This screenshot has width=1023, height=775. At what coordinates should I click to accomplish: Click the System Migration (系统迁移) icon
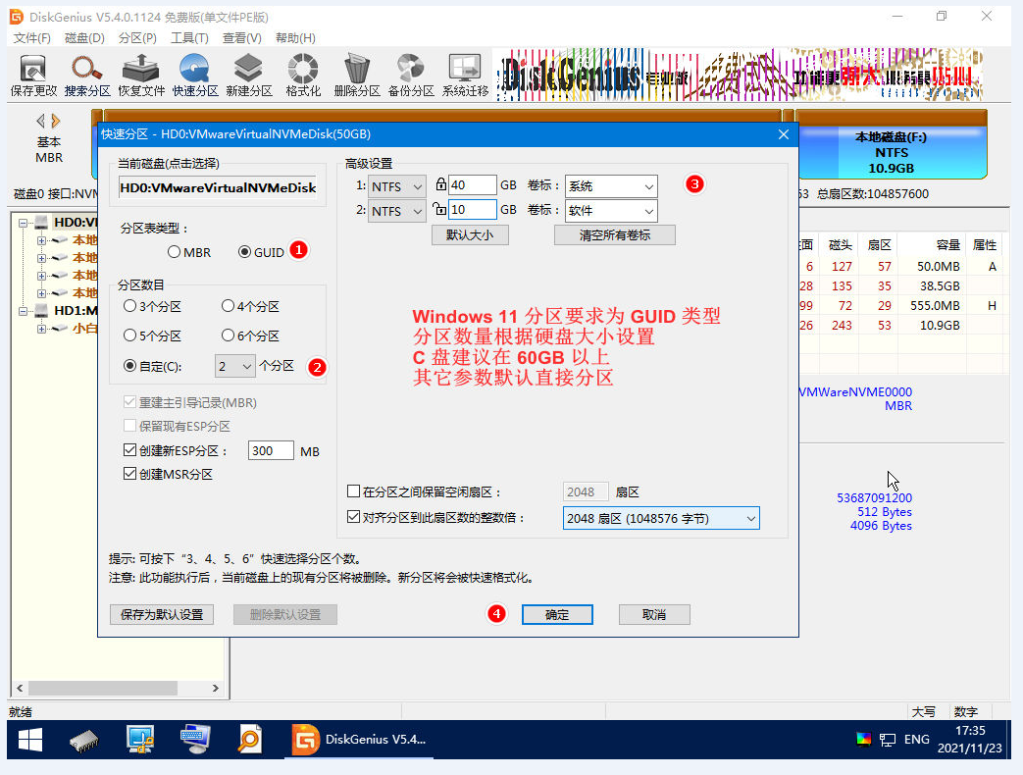[465, 75]
